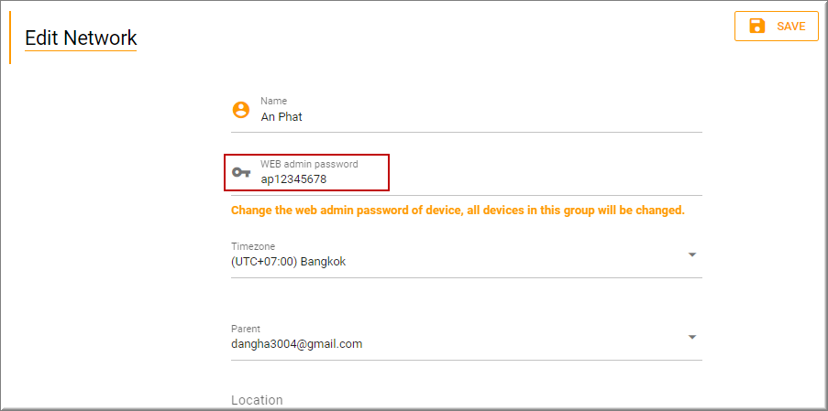Focus the WEB admin password value ap12345678
The image size is (828, 411).
pos(293,179)
